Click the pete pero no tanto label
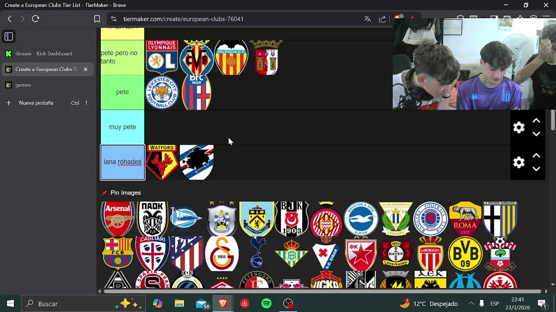Image resolution: width=556 pixels, height=312 pixels. pyautogui.click(x=122, y=57)
